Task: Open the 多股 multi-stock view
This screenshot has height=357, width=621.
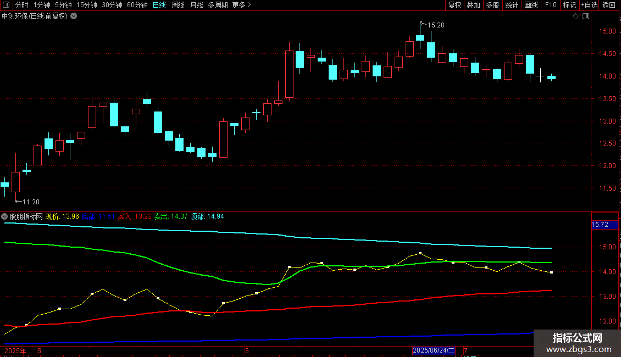Action: (492, 5)
